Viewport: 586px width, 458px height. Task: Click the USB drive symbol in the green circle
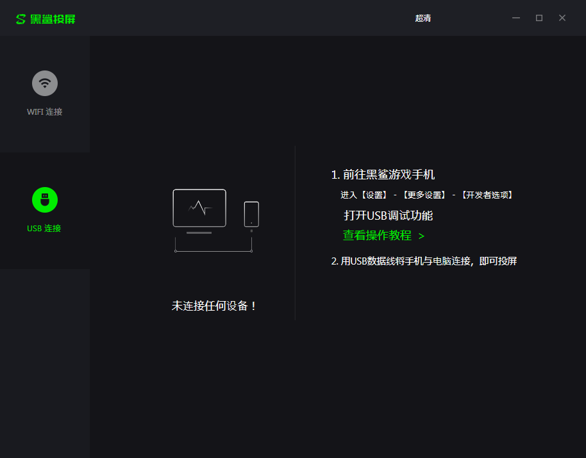pyautogui.click(x=44, y=199)
